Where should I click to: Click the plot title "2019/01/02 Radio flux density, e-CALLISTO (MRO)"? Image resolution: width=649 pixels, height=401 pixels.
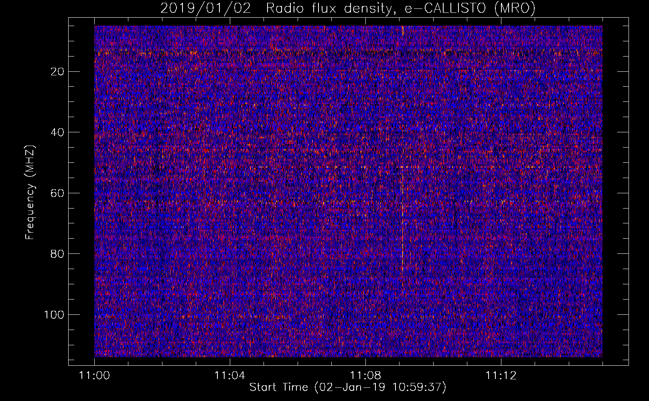(348, 8)
